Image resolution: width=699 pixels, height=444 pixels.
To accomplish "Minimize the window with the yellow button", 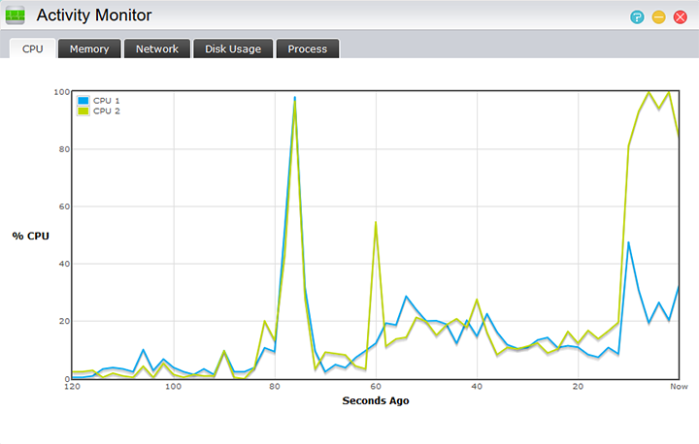I will pyautogui.click(x=658, y=17).
